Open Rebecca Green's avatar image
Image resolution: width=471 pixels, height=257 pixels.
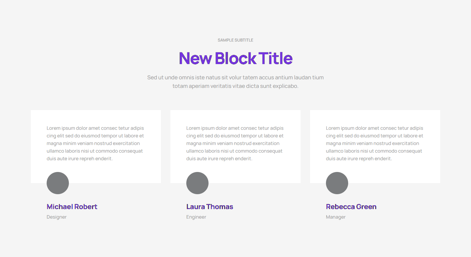pyautogui.click(x=337, y=183)
